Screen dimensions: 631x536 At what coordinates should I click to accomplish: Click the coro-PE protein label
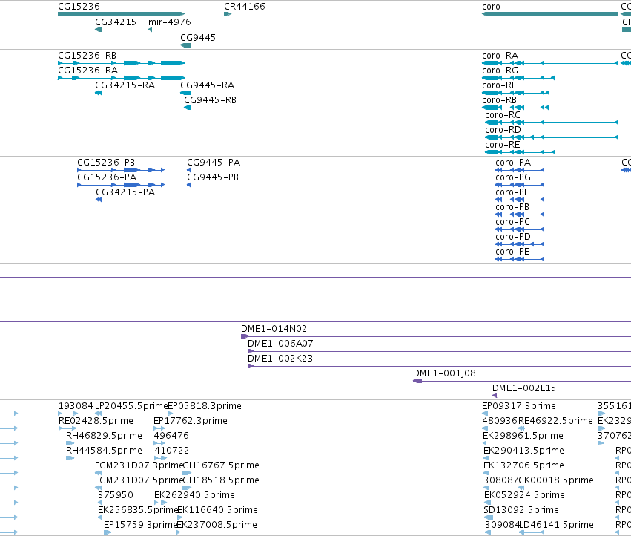click(x=512, y=252)
